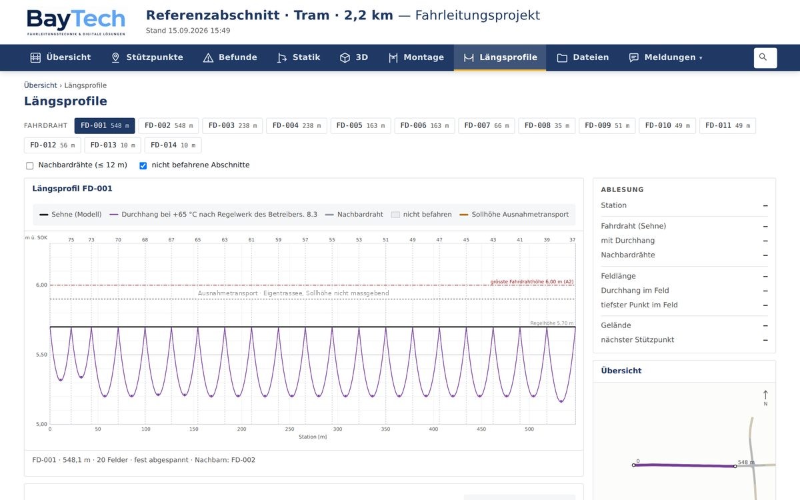Click 'tiefster Punkt im Feld' row
800x500 pixels.
(684, 305)
